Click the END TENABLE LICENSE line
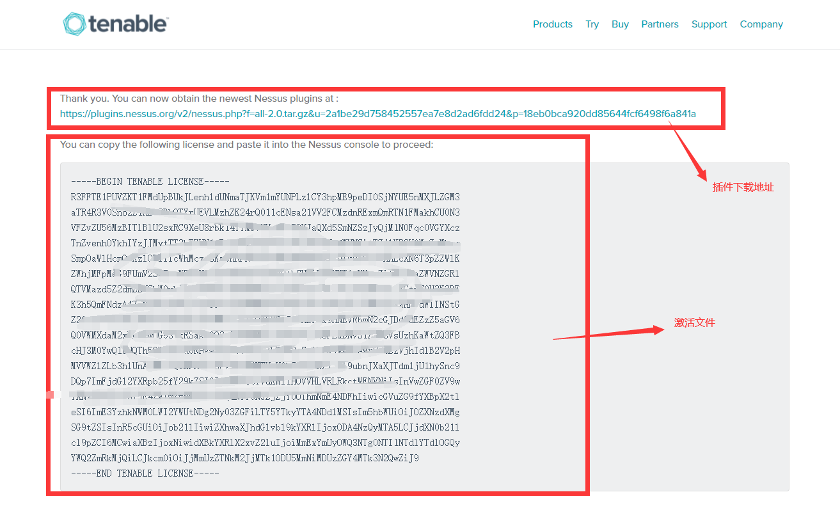Image resolution: width=840 pixels, height=524 pixels. click(x=145, y=473)
